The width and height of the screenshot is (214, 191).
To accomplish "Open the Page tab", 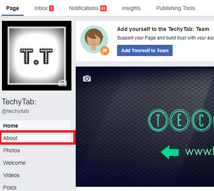I will tap(13, 8).
